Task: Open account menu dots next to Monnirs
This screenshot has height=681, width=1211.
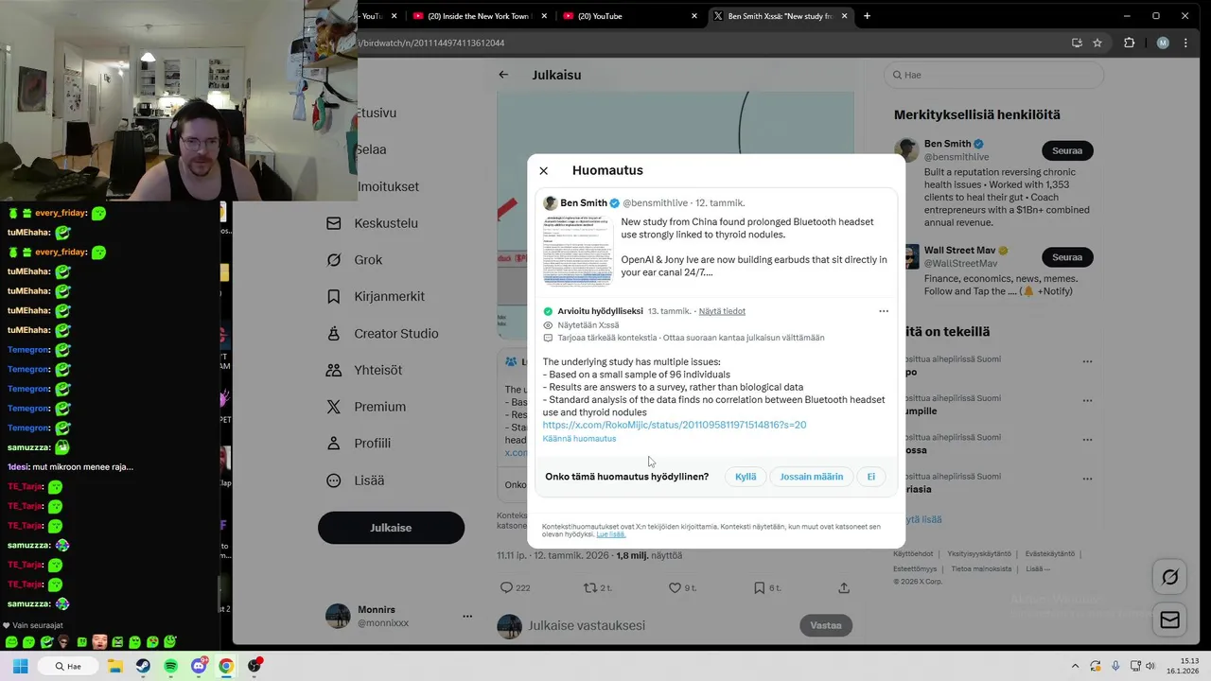Action: pyautogui.click(x=467, y=616)
